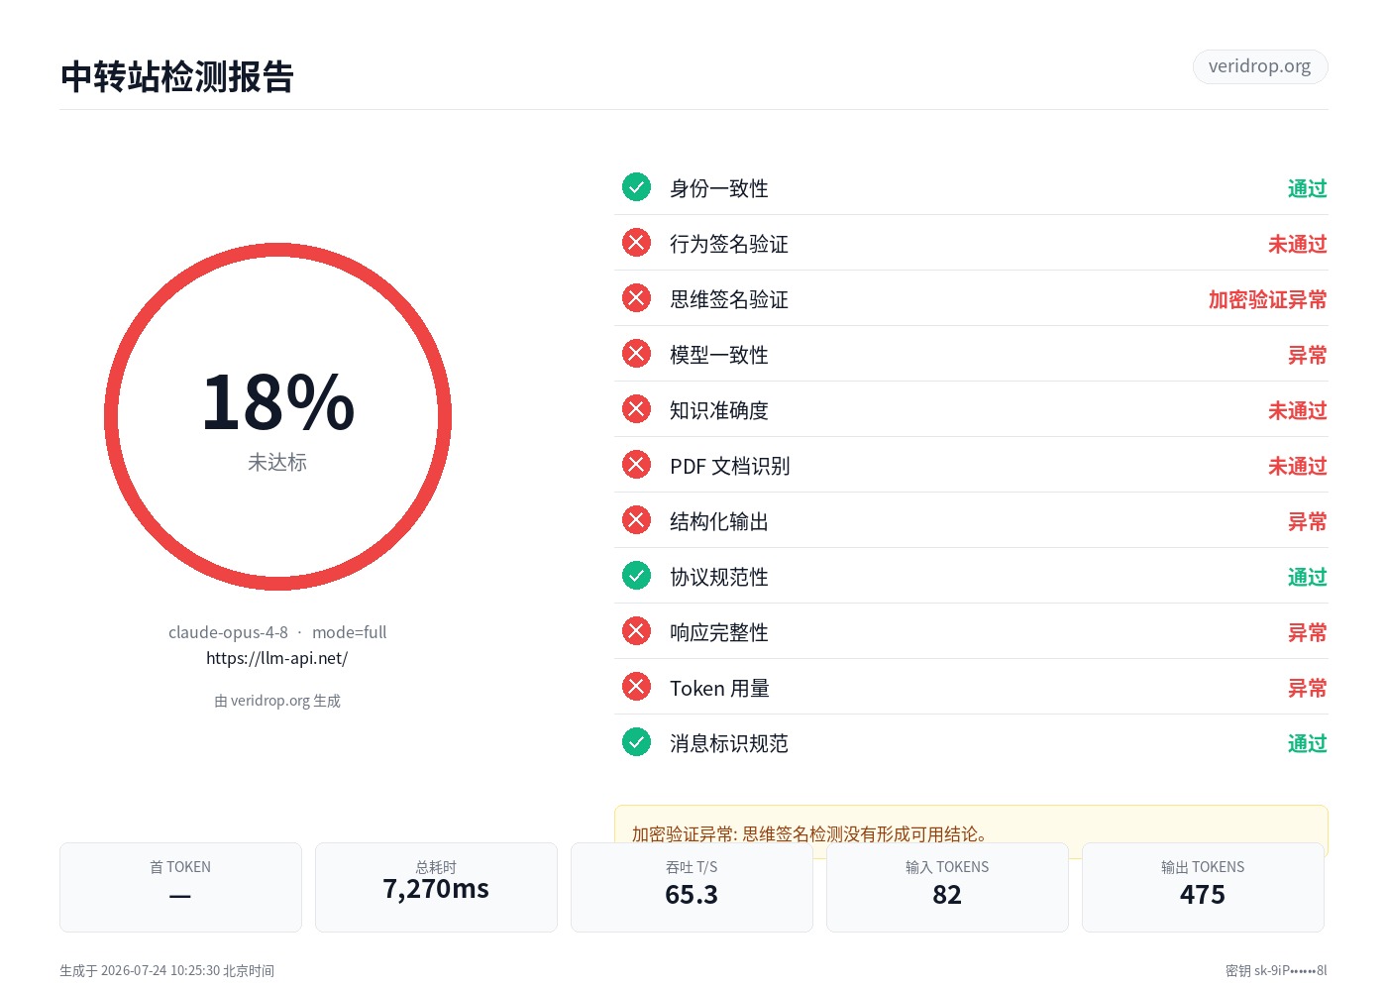1387x991 pixels.
Task: Click the red cross icon beside 响应完整性
Action: coord(636,631)
